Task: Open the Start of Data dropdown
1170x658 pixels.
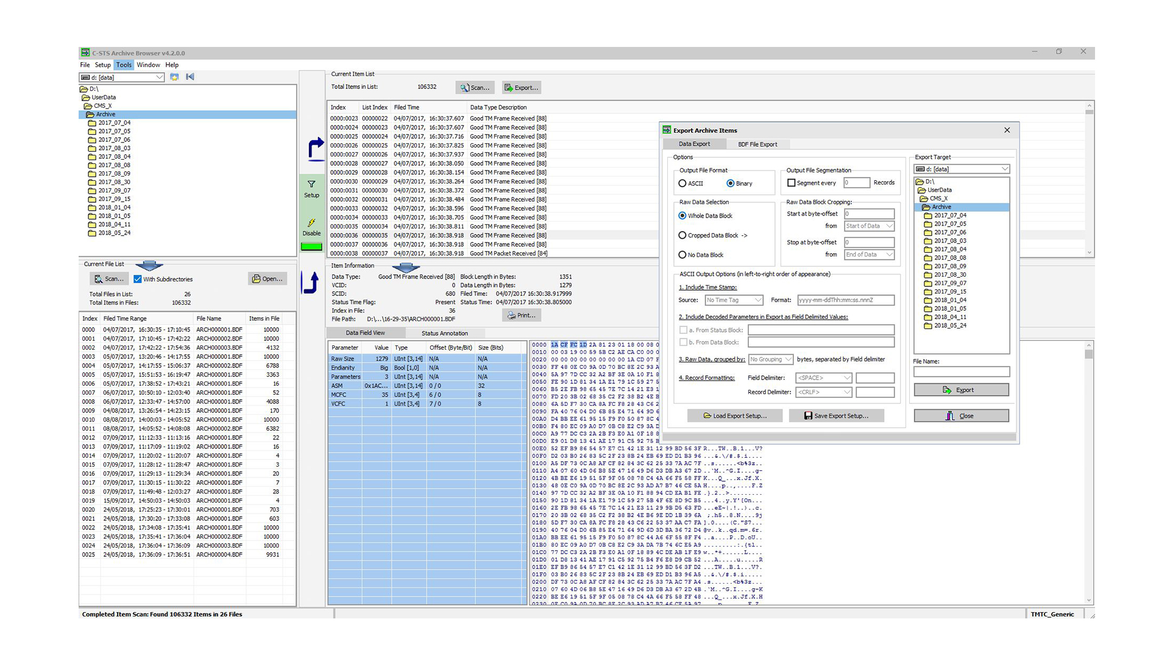Action: coord(869,226)
